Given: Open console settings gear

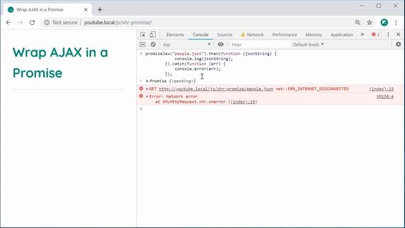Looking at the screenshot, I should (398, 44).
